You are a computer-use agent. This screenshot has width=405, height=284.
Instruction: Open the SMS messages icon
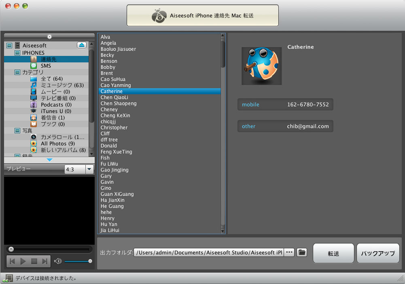coord(34,66)
